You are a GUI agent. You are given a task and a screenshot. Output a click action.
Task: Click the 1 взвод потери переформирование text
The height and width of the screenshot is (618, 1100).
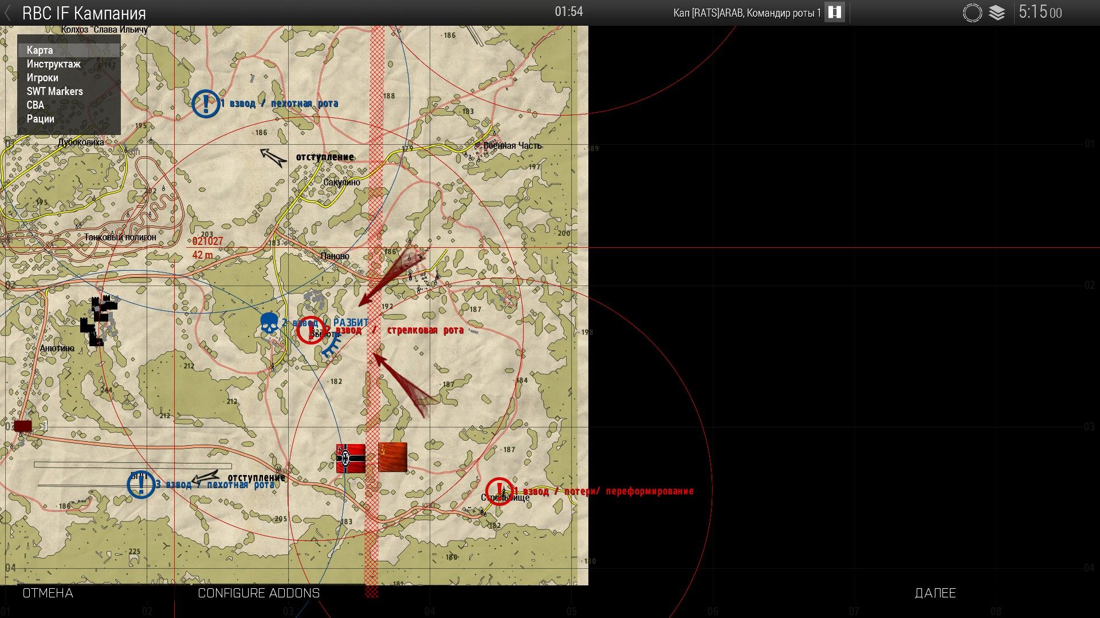(603, 491)
